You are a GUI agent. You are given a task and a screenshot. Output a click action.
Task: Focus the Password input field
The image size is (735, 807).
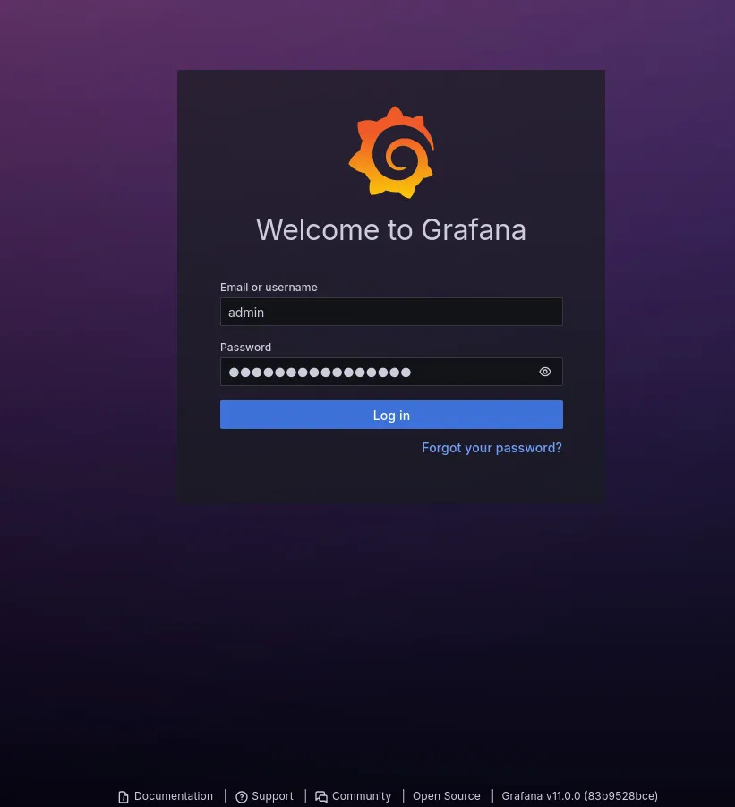pos(466,372)
